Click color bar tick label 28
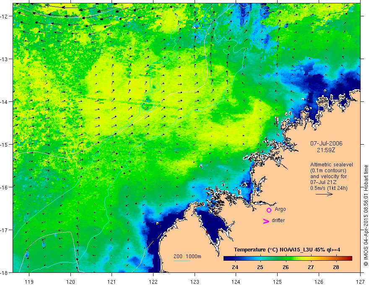369x285 pixels. point(336,267)
